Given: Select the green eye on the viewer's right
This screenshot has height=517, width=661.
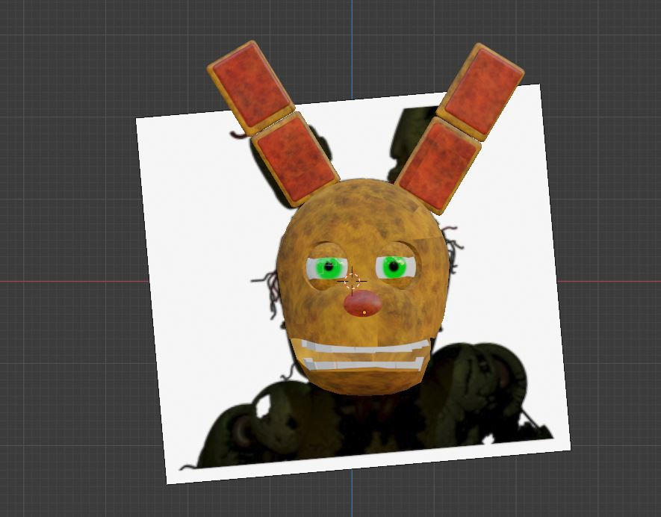Looking at the screenshot, I should [395, 267].
